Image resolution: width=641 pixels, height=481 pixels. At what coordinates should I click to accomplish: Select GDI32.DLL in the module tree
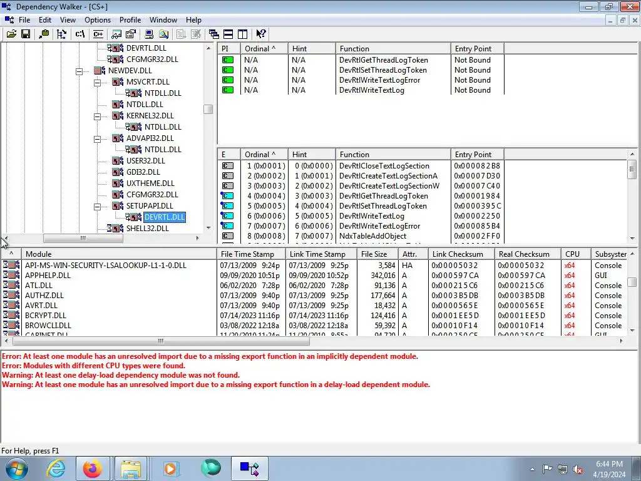click(x=143, y=172)
